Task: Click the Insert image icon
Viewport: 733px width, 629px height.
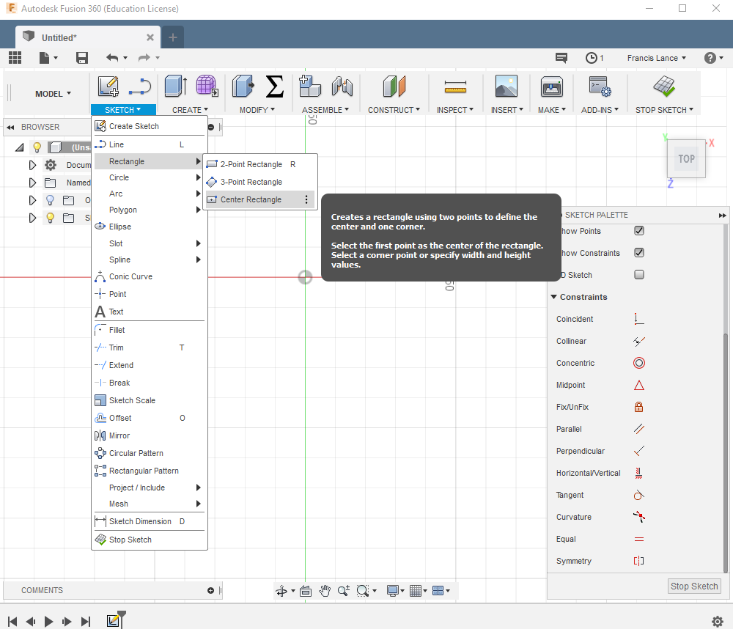Action: coord(507,86)
